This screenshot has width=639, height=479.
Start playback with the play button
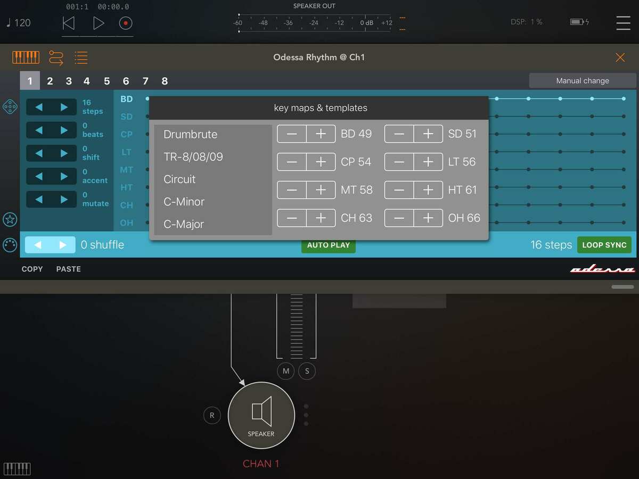[x=99, y=23]
